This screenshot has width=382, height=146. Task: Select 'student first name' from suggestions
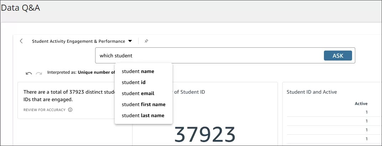pyautogui.click(x=143, y=104)
